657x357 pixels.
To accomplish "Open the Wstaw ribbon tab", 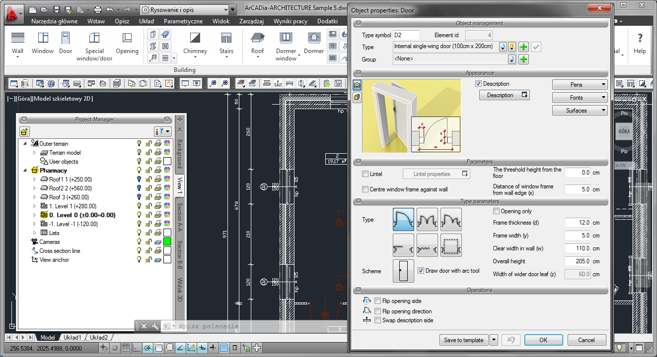I will point(96,21).
